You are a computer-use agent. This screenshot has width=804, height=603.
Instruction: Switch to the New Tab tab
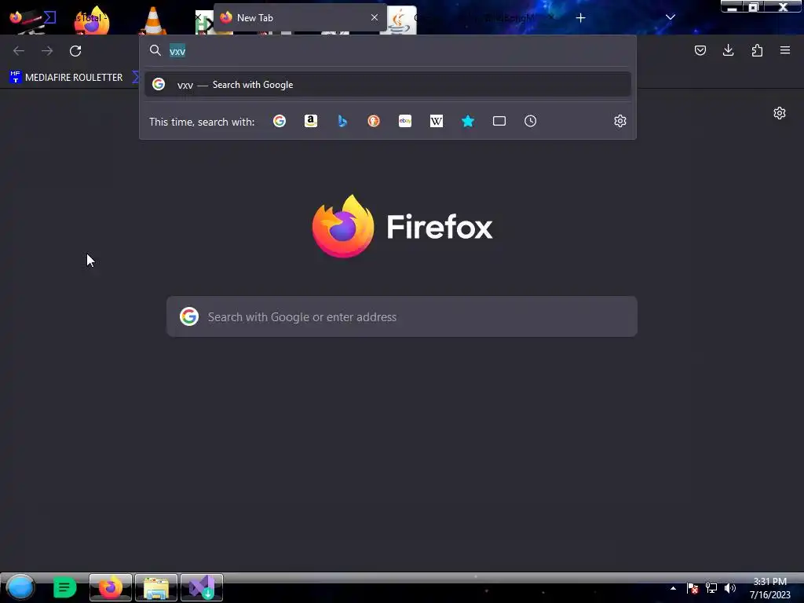(x=300, y=18)
